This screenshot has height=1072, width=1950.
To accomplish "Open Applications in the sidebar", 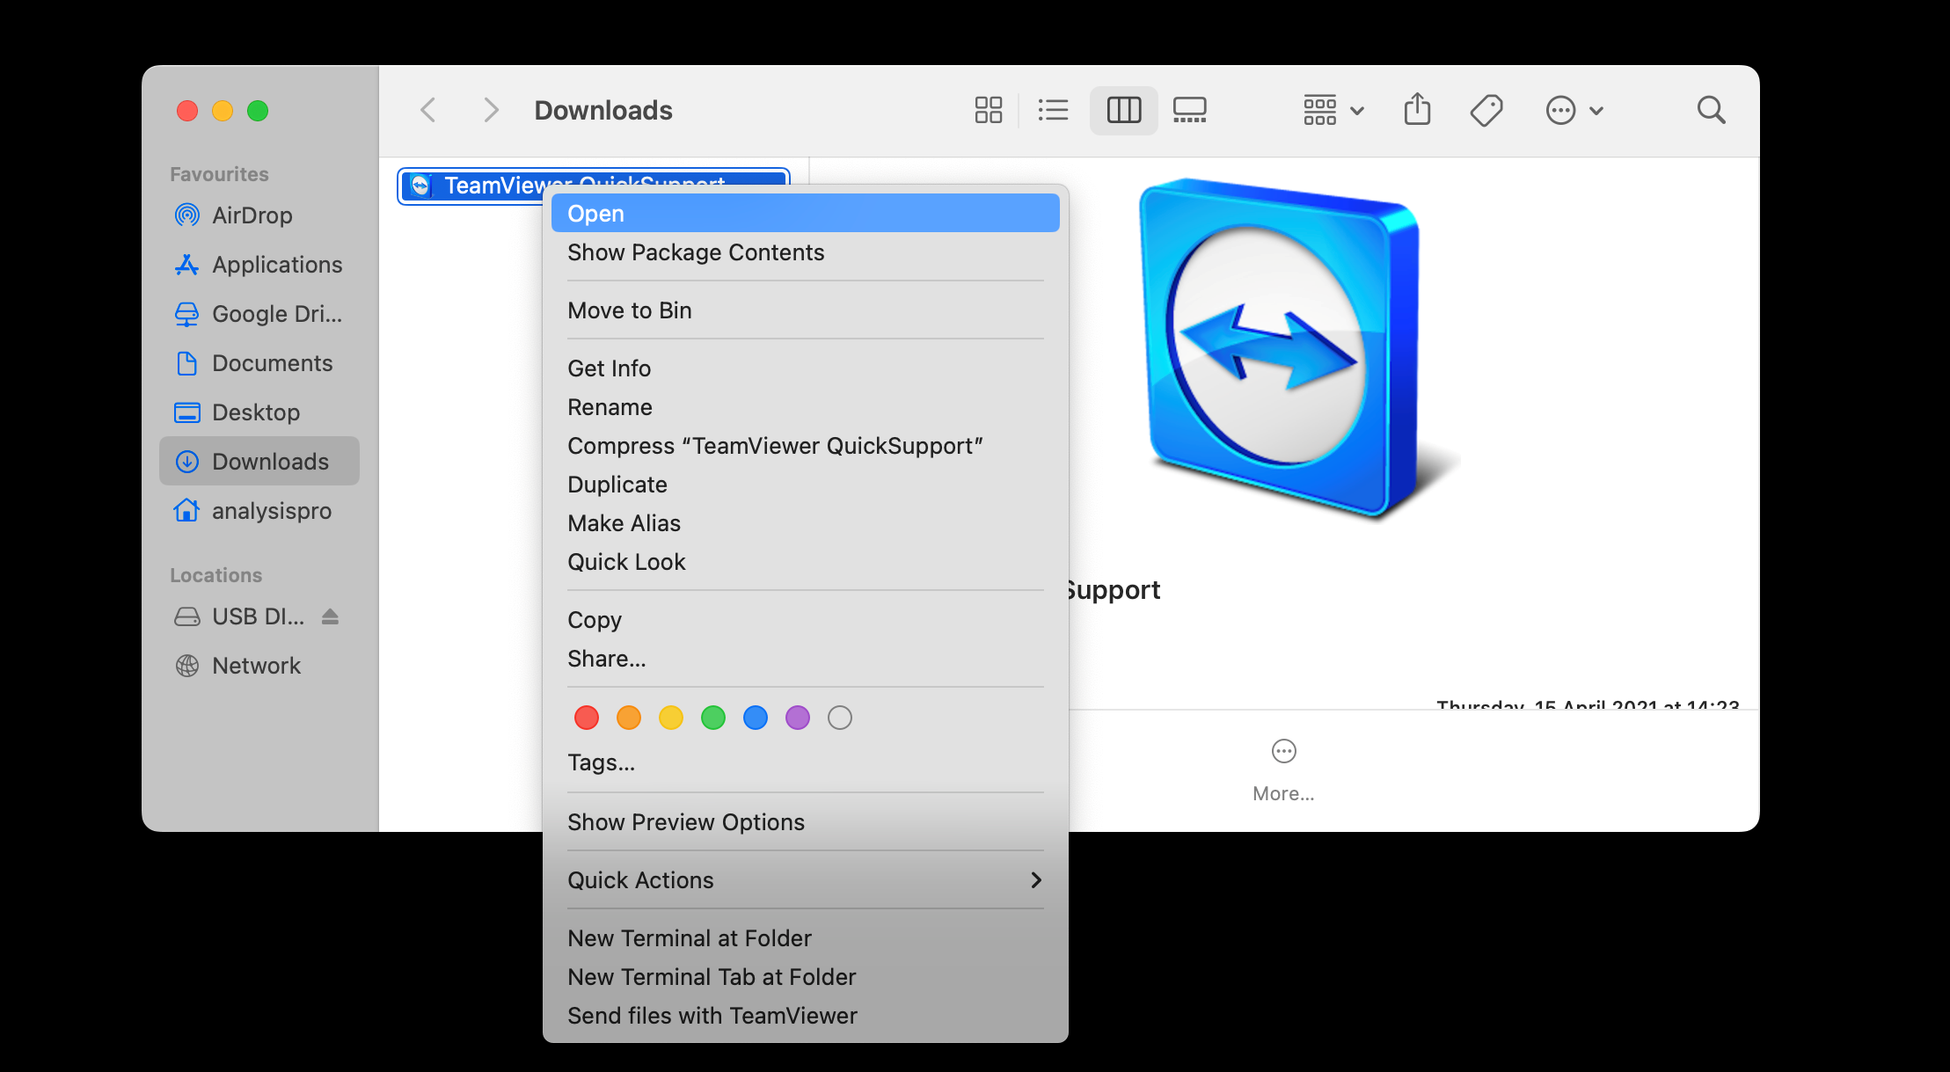I will (259, 265).
